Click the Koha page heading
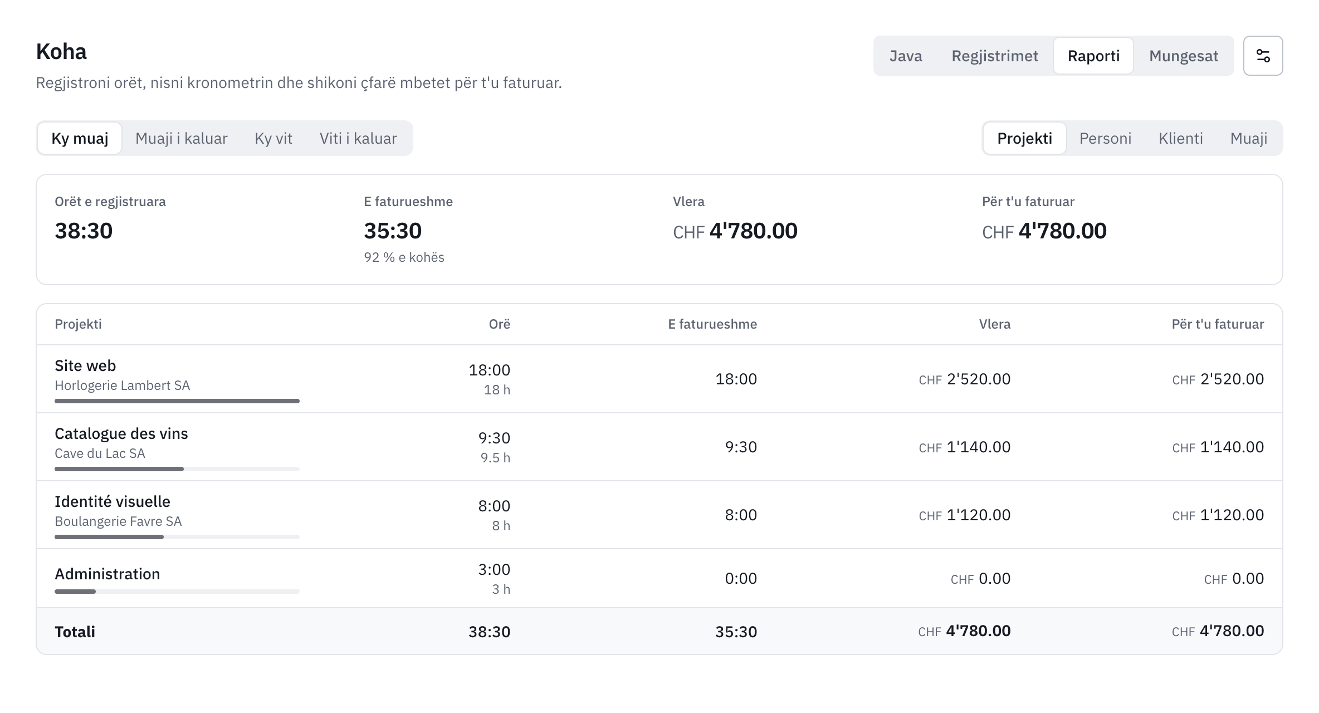 61,52
